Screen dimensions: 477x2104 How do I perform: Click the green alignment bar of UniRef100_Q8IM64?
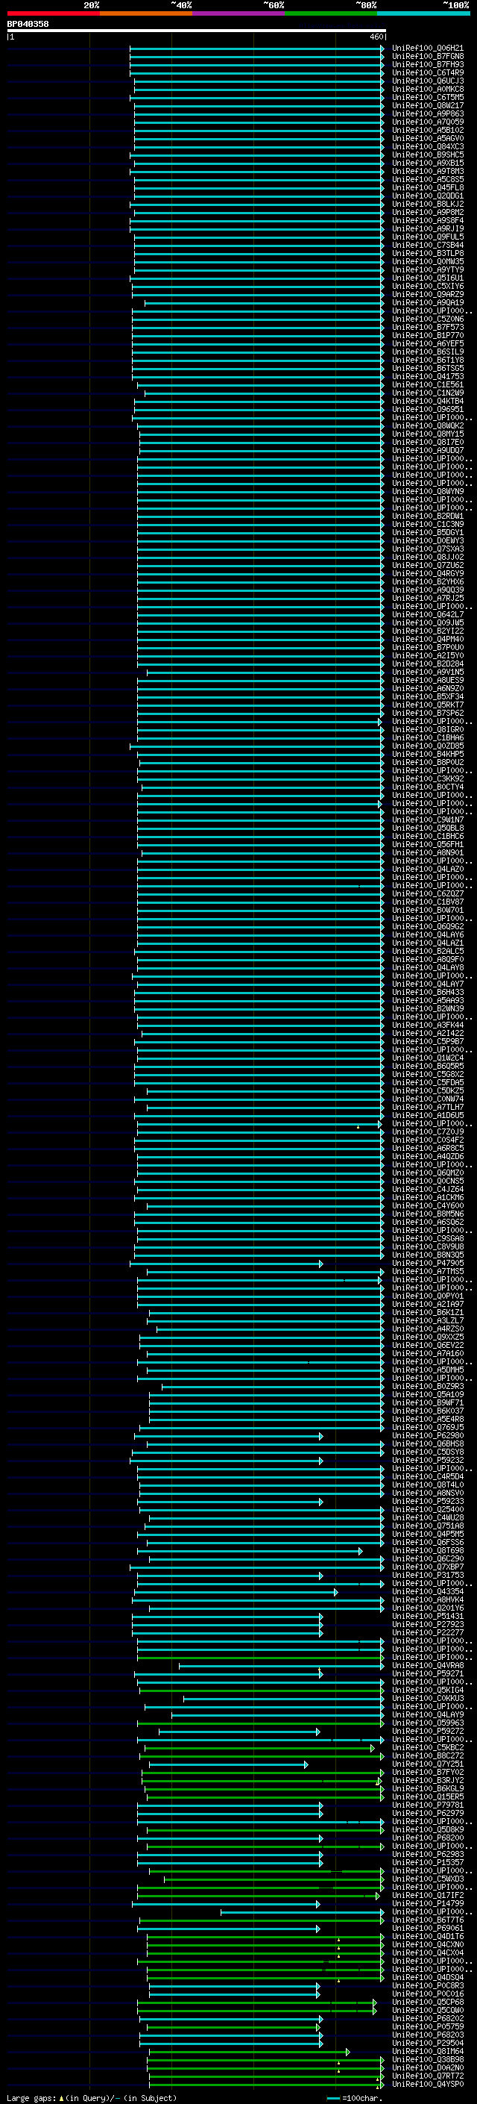[250, 2052]
